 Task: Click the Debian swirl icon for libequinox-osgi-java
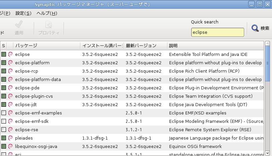click(10, 146)
